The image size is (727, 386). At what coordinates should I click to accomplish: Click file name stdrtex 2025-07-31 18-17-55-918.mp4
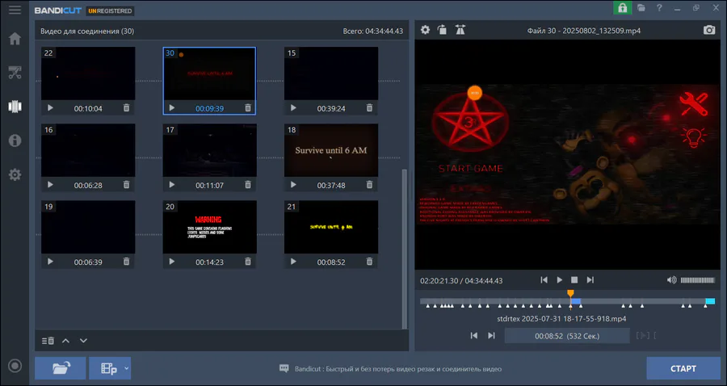(x=561, y=319)
